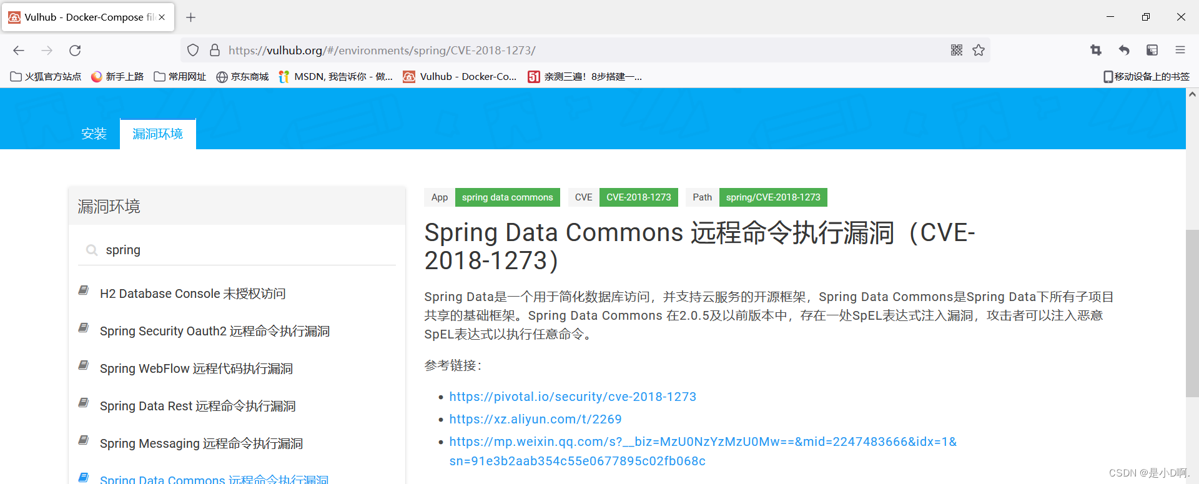Open the xz.aliyun.com/t/2269 link
This screenshot has height=484, width=1199.
pos(535,419)
